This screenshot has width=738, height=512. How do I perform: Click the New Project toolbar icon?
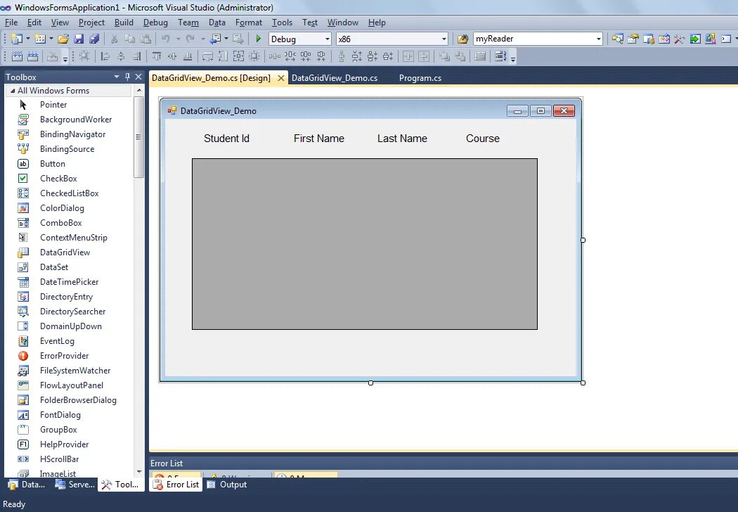[x=16, y=39]
